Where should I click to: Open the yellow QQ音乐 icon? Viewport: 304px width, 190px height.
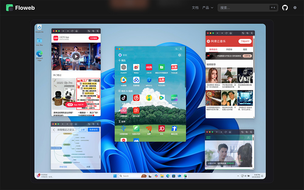click(x=149, y=98)
